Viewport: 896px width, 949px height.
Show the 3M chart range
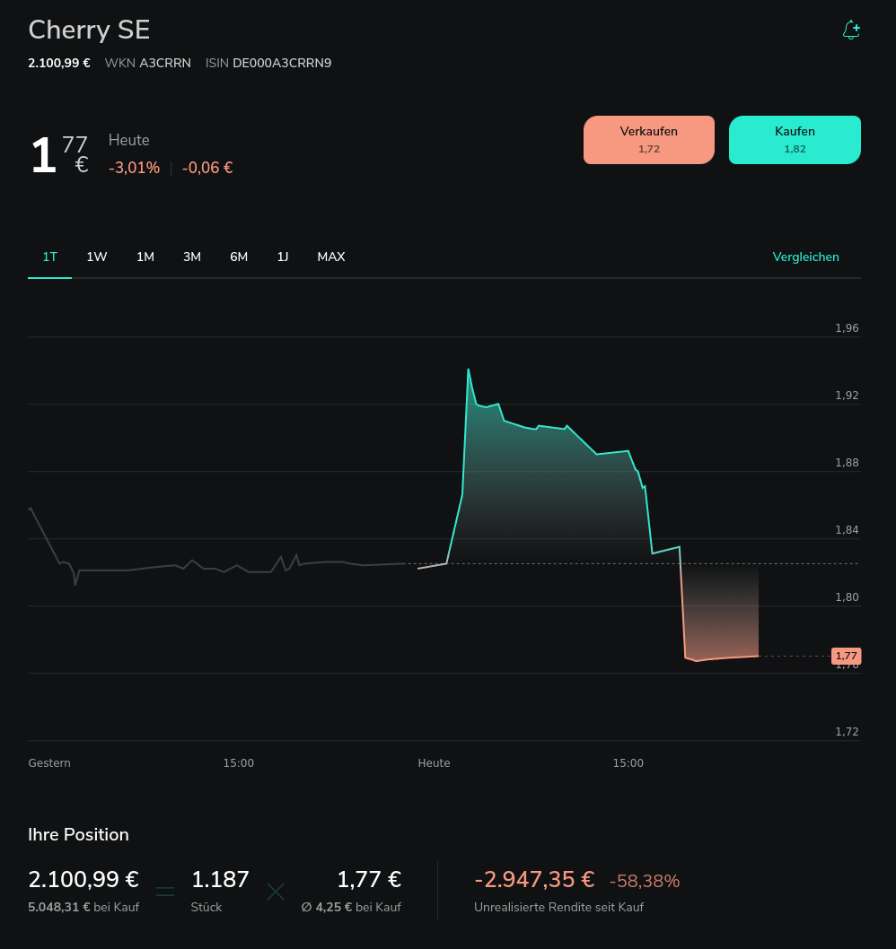(x=192, y=257)
